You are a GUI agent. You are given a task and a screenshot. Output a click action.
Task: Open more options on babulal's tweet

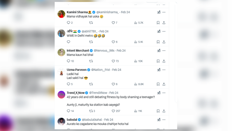coord(164,120)
